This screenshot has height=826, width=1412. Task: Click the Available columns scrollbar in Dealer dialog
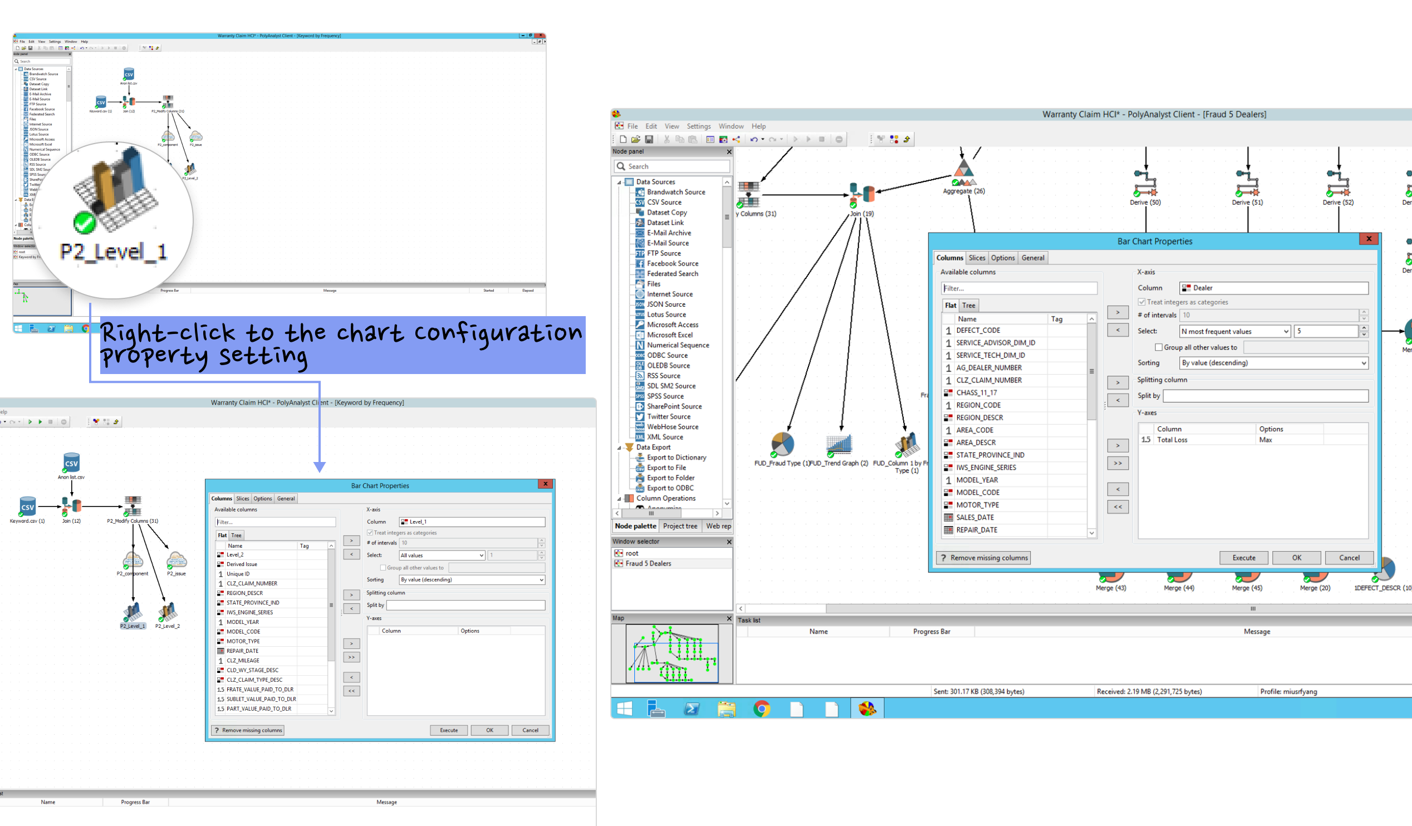point(1091,371)
